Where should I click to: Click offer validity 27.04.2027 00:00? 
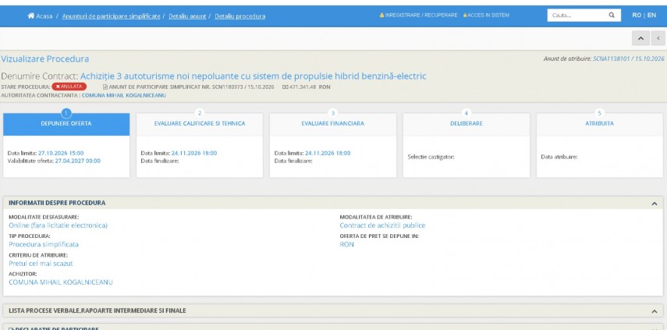(x=78, y=161)
